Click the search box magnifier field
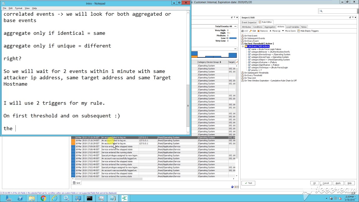 338,11
